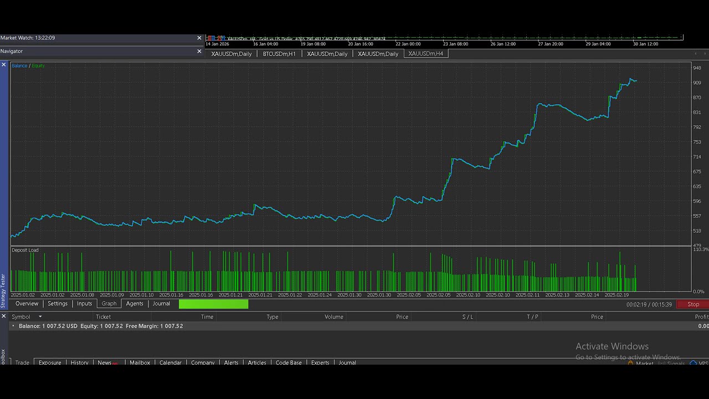Click the 30 Jan 12:00 chart time label
This screenshot has width=709, height=399.
[646, 44]
